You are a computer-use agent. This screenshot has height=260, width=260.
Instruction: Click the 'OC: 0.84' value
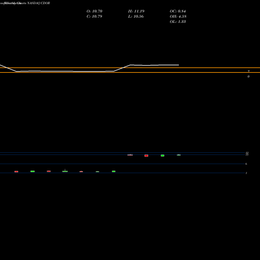[178, 11]
